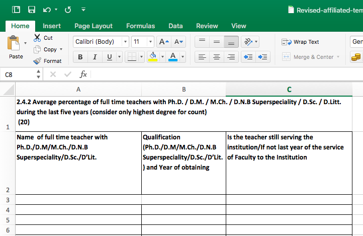Open the font size 11 dropdown
The image size is (363, 236).
click(150, 42)
